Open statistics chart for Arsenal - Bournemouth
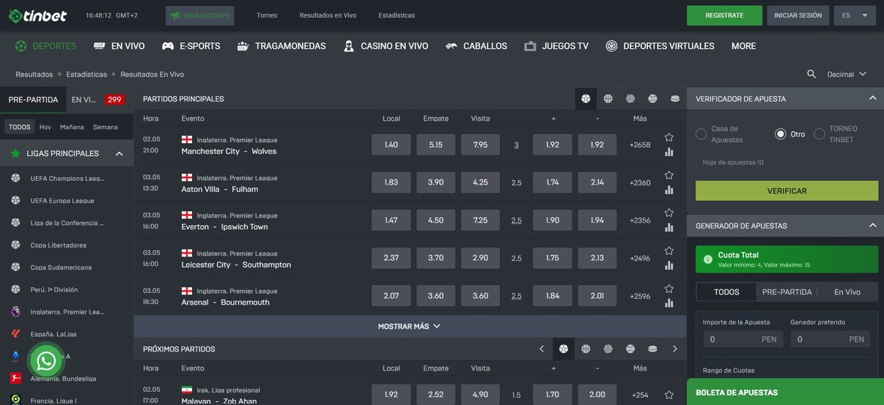This screenshot has height=405, width=884. pos(668,303)
